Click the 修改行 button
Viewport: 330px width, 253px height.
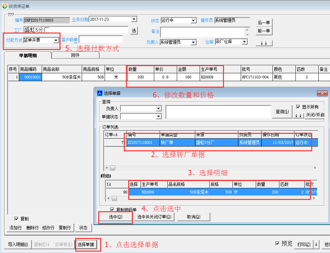coord(49,228)
